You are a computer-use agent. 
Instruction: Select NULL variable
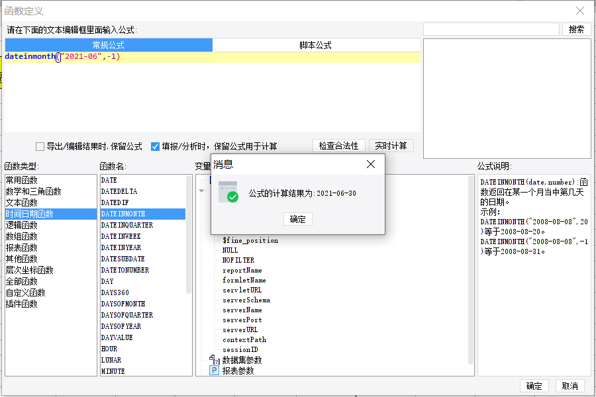pyautogui.click(x=230, y=250)
